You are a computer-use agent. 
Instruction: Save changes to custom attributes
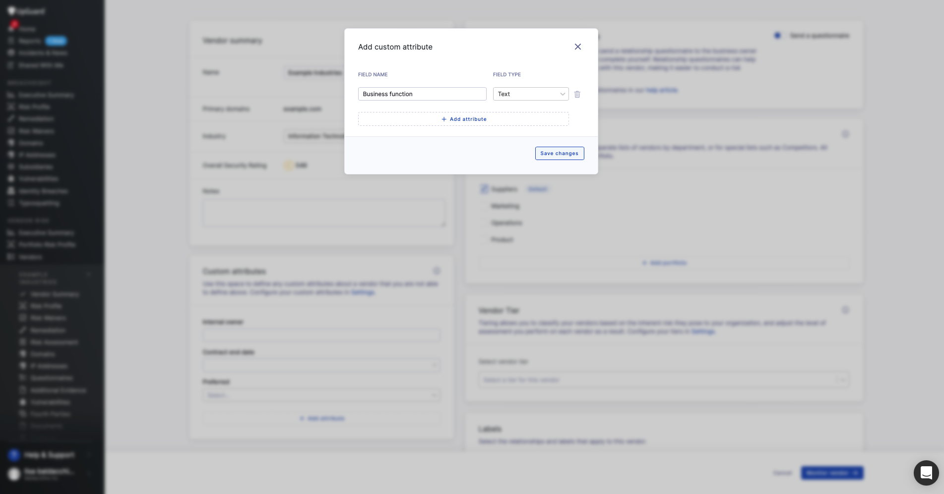tap(560, 154)
